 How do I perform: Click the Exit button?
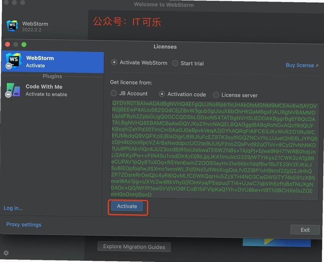(305, 230)
